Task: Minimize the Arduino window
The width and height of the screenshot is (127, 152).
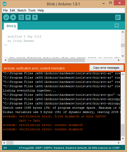Action: [104, 3]
